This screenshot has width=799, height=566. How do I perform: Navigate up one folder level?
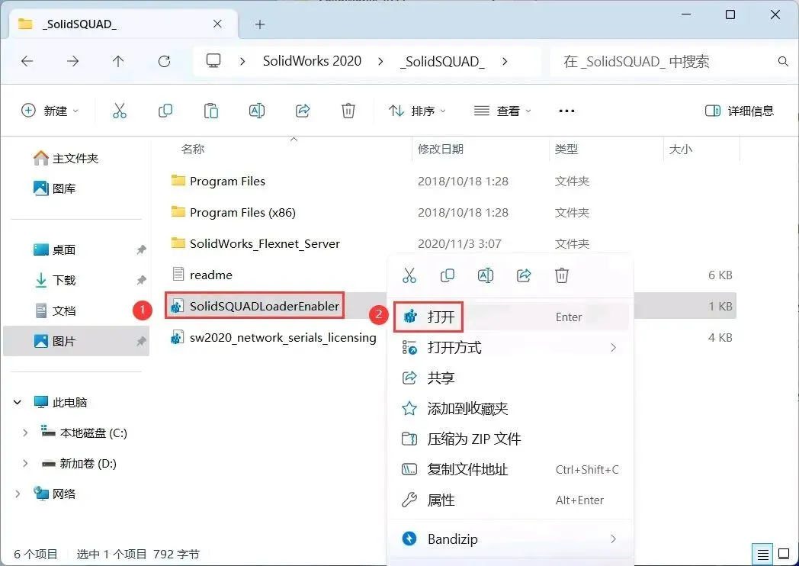pyautogui.click(x=118, y=62)
